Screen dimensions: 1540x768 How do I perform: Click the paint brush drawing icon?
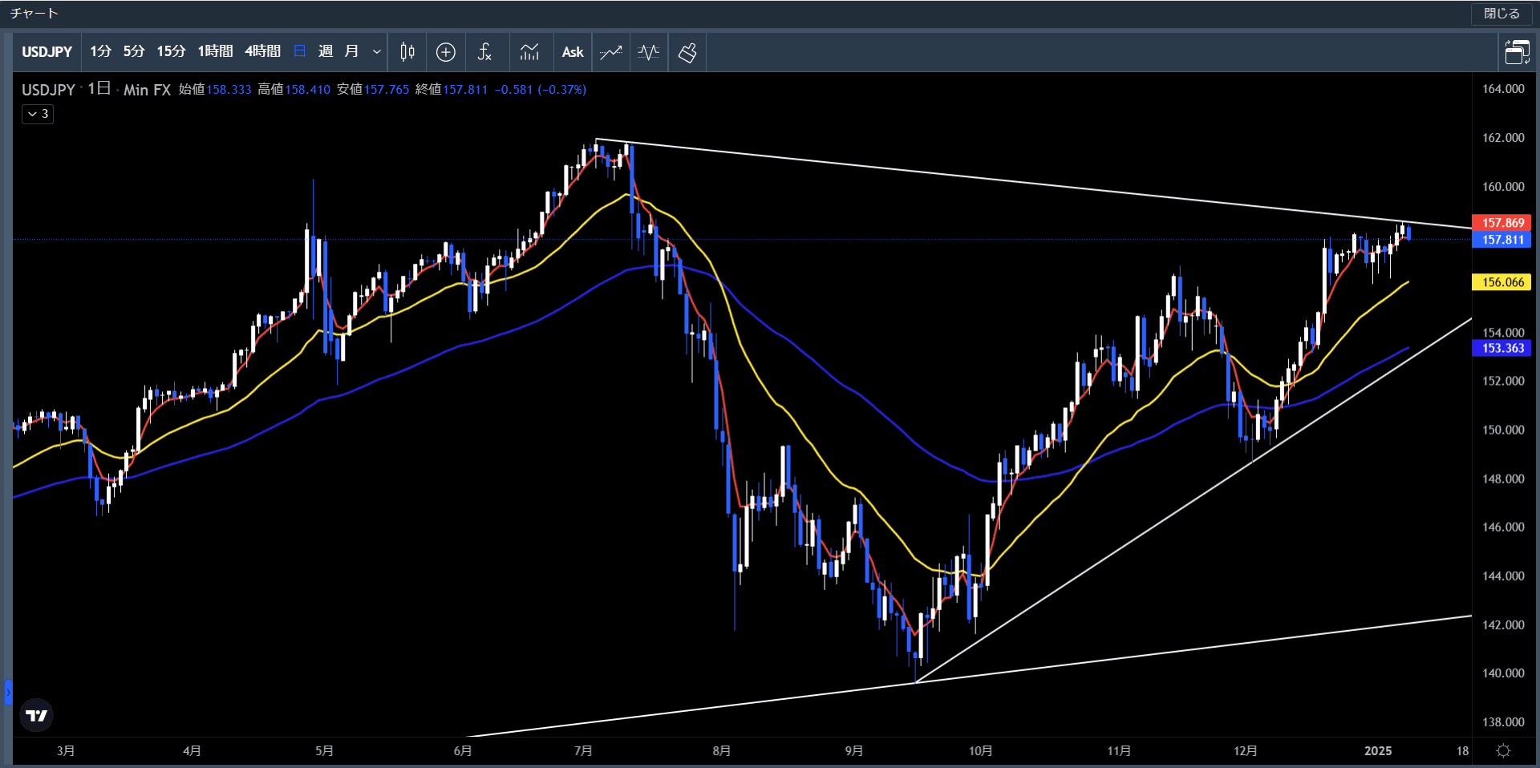click(x=687, y=52)
